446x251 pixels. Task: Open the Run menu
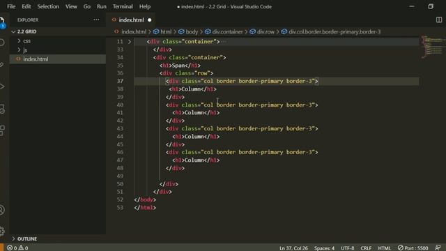(x=101, y=6)
